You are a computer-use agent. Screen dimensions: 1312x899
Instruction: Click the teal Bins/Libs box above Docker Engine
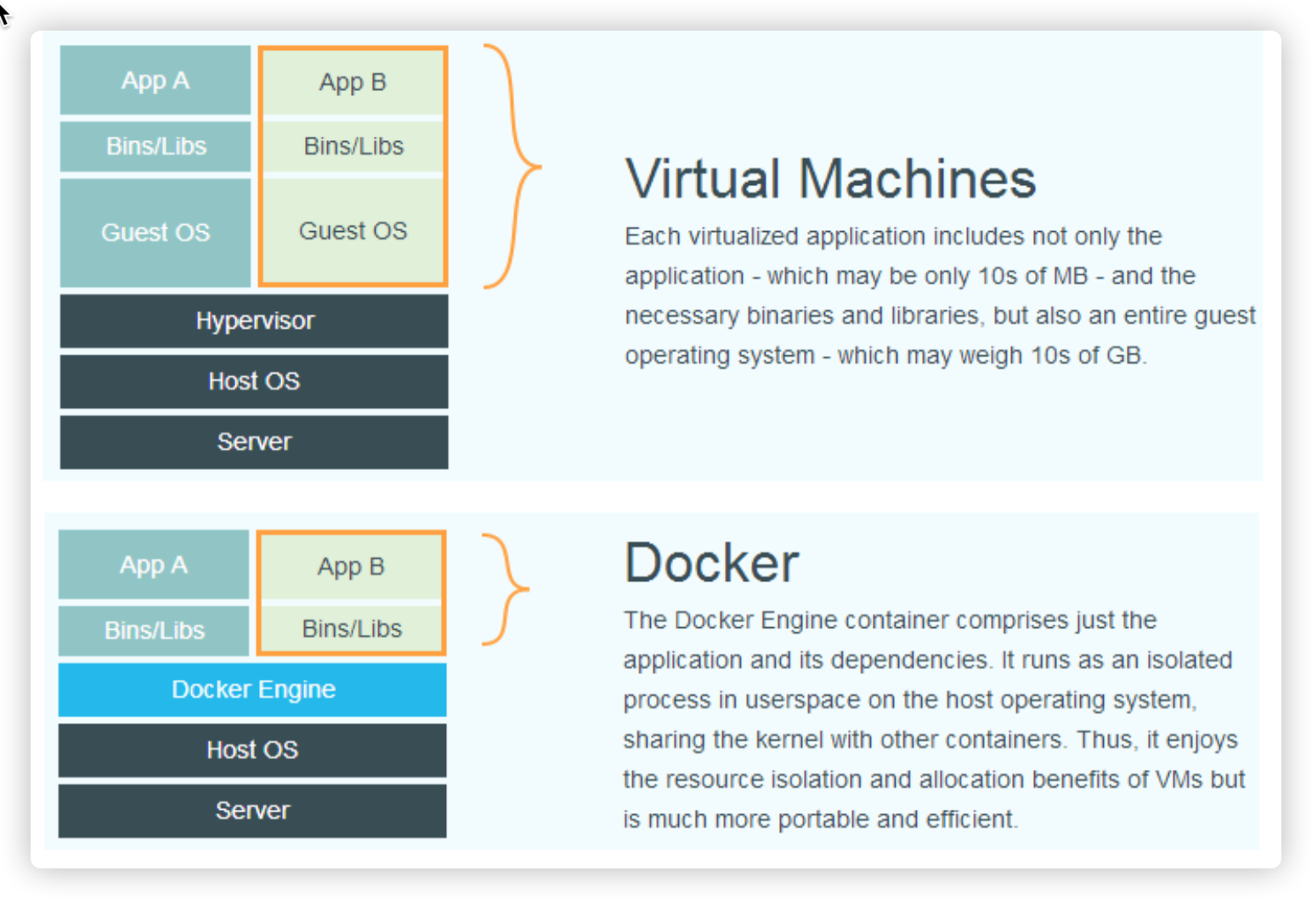(153, 630)
